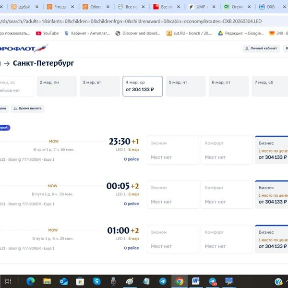Open the help icon in system tray
Image resolution: width=288 pixels, height=288 pixels.
[x=278, y=282]
